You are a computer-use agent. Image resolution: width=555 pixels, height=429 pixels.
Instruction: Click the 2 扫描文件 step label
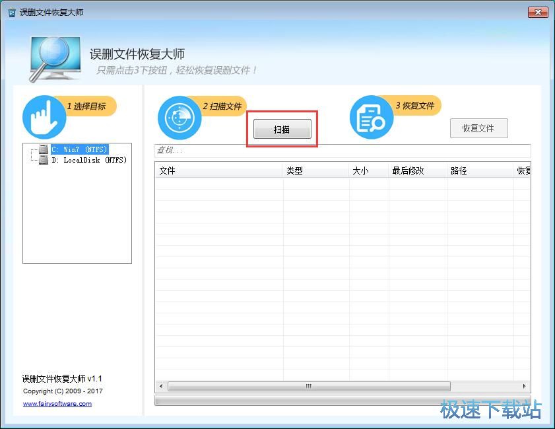222,106
